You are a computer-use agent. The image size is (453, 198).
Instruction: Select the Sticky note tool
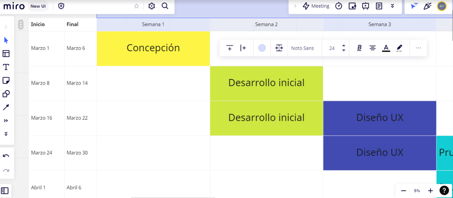click(6, 81)
